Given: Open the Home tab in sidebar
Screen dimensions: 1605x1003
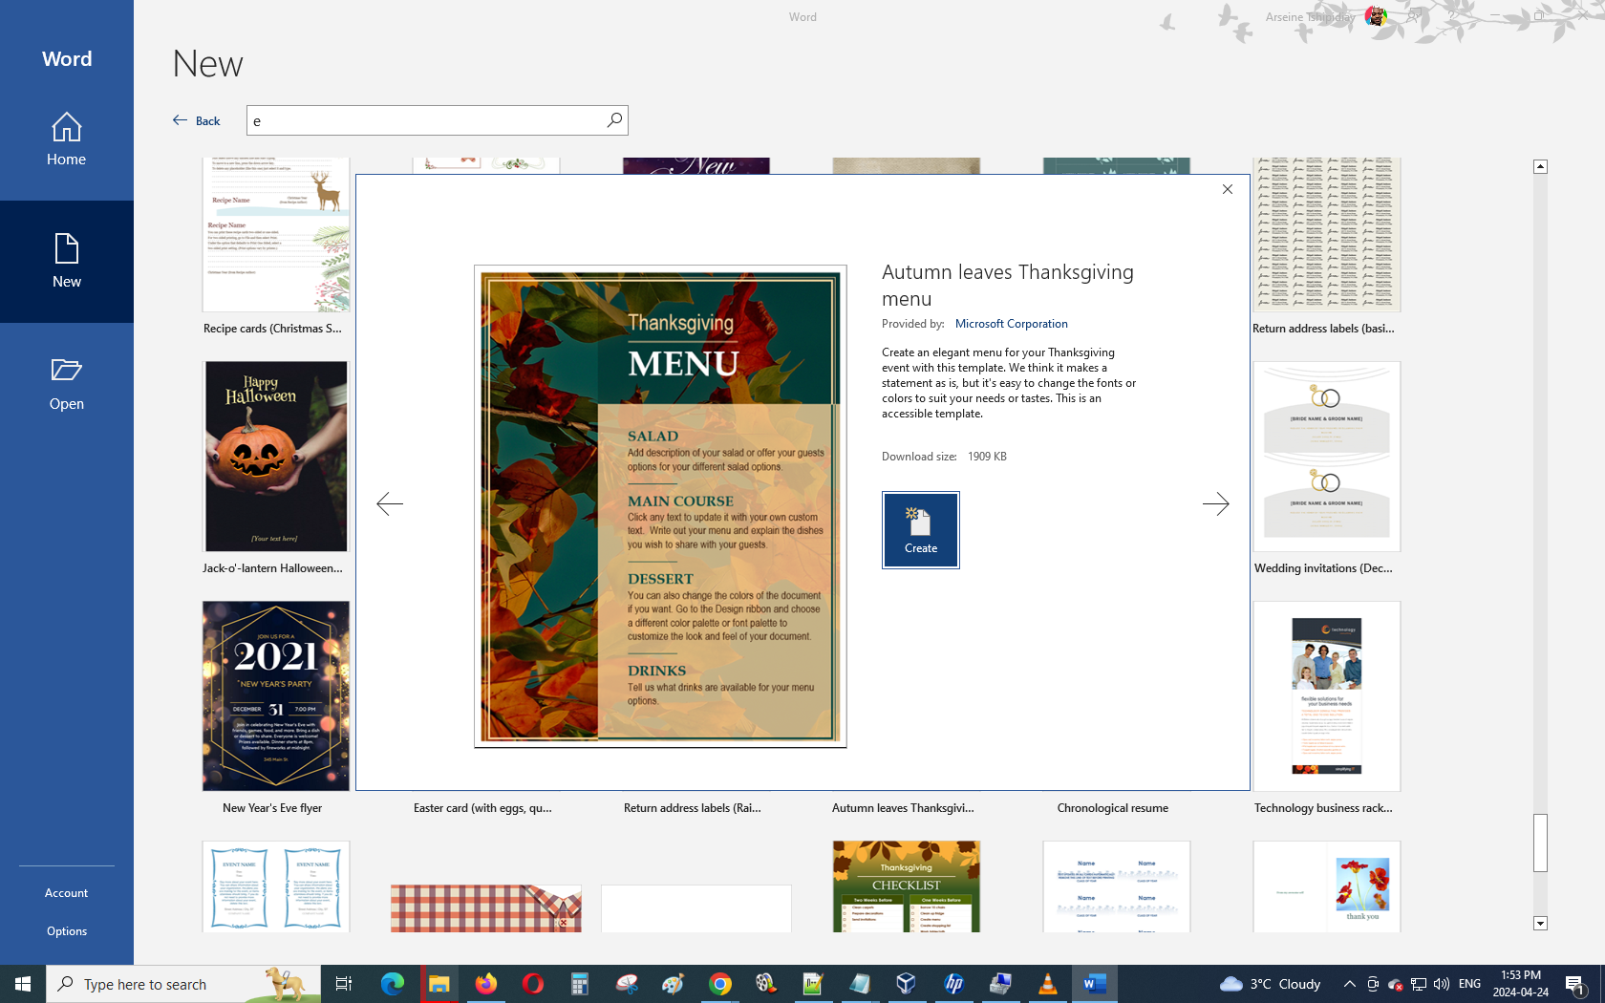Looking at the screenshot, I should coord(67,139).
